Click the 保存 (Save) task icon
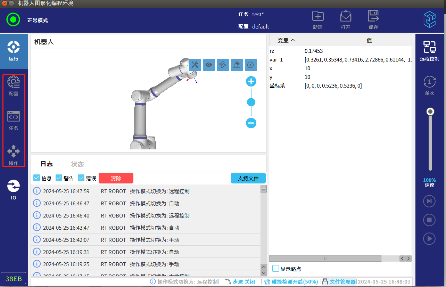This screenshot has height=287, width=446. 373,20
